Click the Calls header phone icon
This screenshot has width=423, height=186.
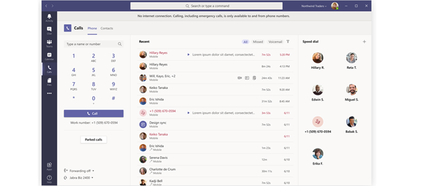coord(67,28)
